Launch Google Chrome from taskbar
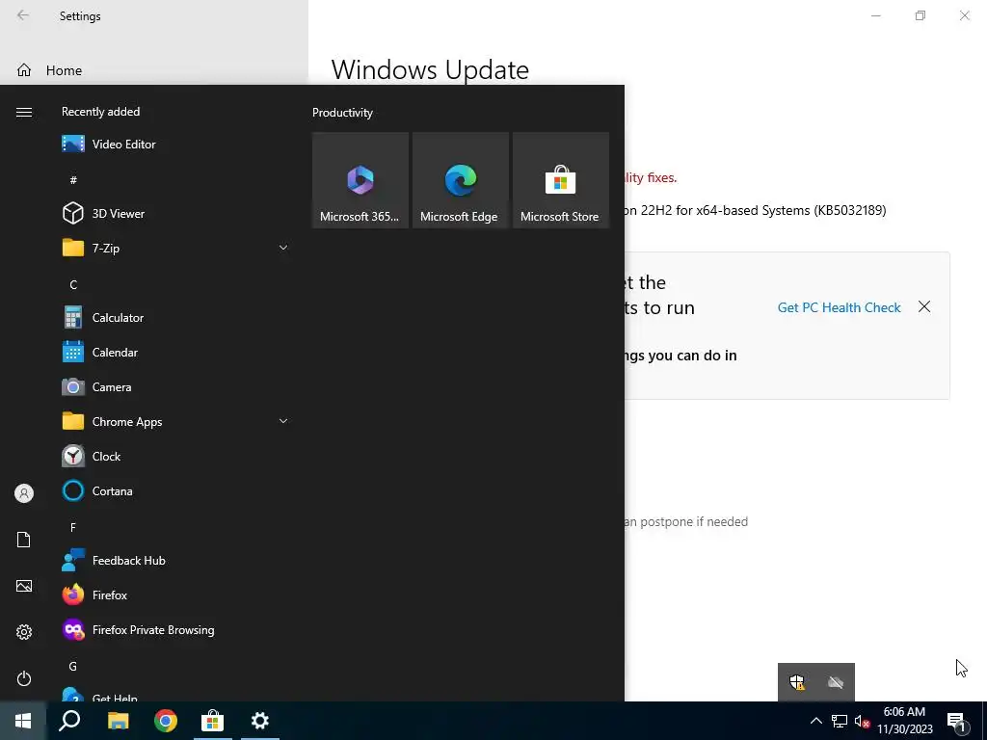Viewport: 987px width, 740px height. coord(166,721)
